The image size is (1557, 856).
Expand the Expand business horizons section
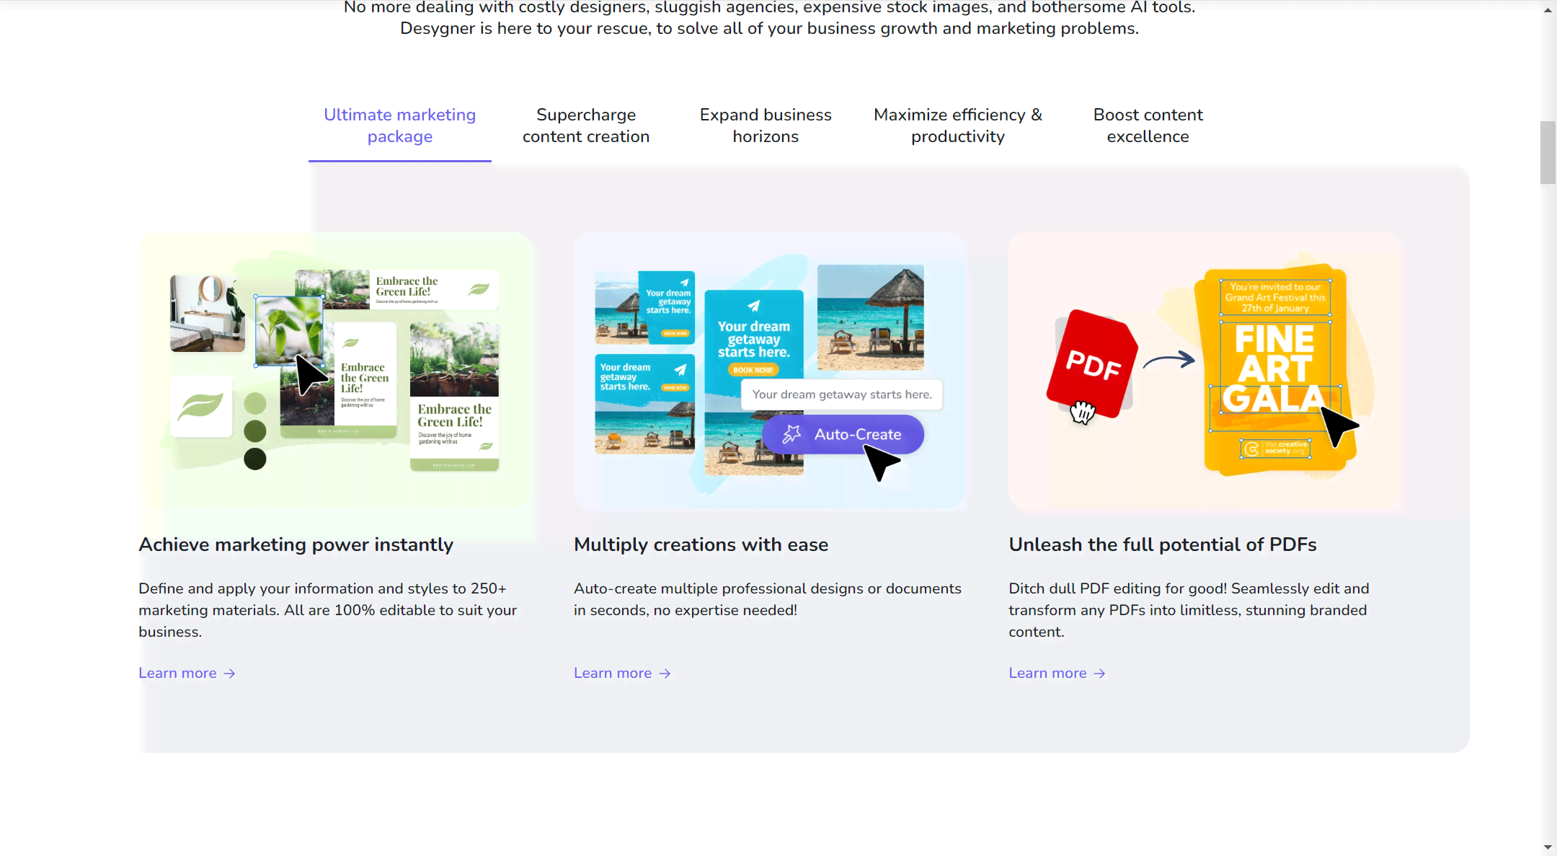(x=766, y=125)
